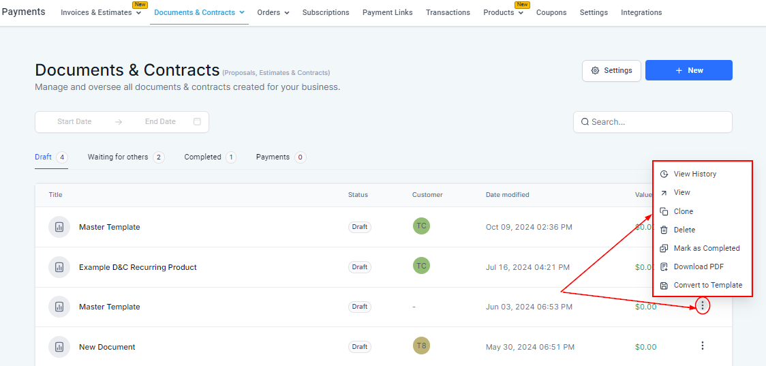Image resolution: width=766 pixels, height=366 pixels.
Task: Choose Clone in the actions menu
Action: [x=683, y=211]
